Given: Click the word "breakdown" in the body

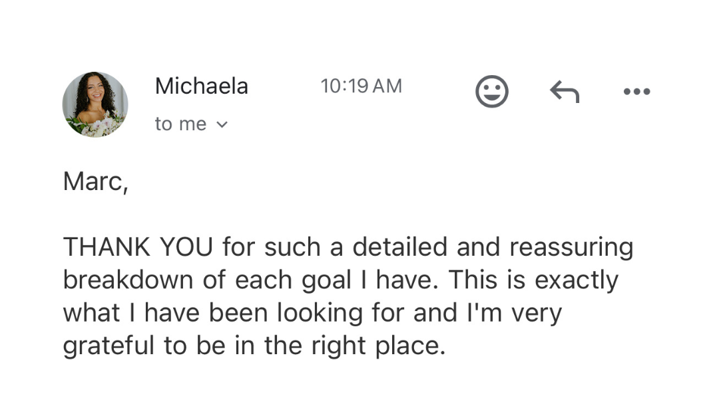Looking at the screenshot, I should pyautogui.click(x=128, y=280).
